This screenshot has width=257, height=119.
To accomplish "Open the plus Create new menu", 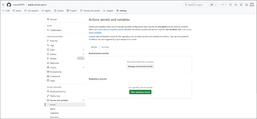I will pos(224,5).
